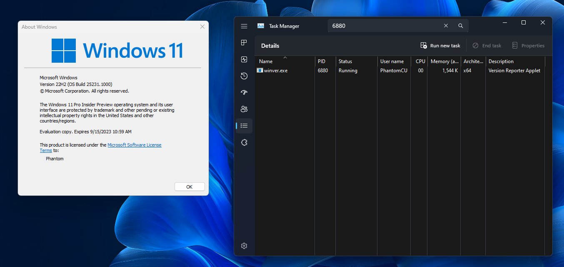The height and width of the screenshot is (267, 564).
Task: Sort by the PID column header
Action: [x=325, y=61]
